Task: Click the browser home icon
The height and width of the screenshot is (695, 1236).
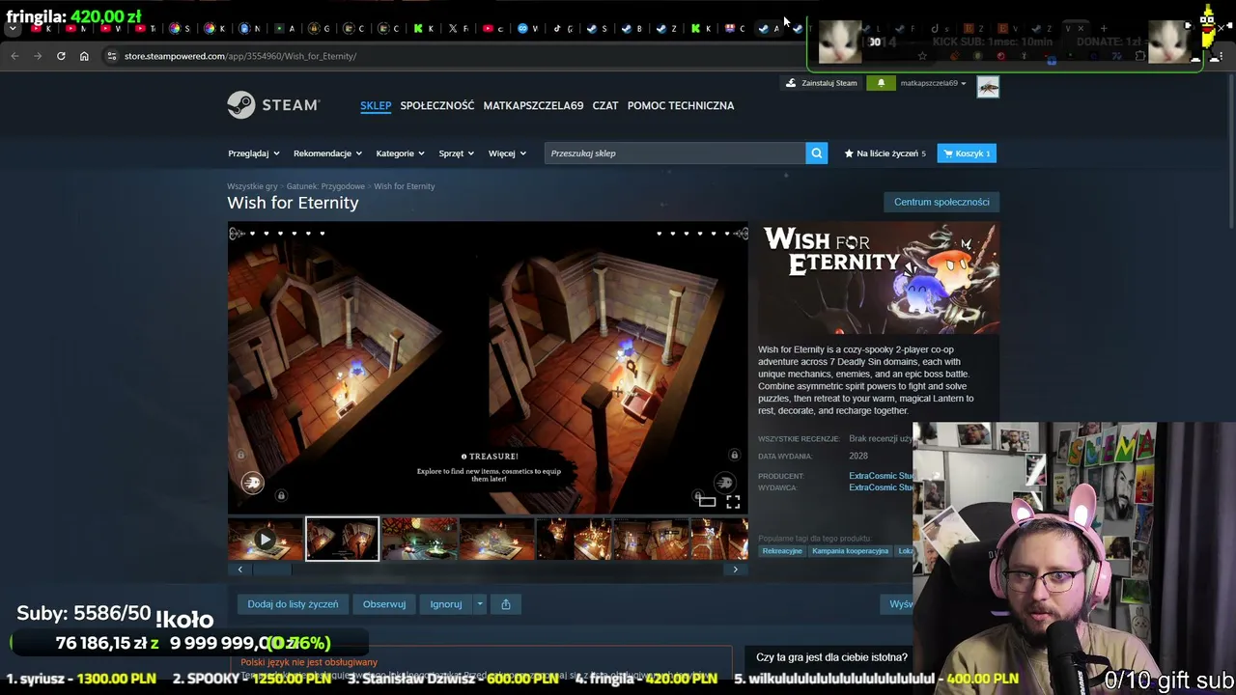Action: click(84, 56)
